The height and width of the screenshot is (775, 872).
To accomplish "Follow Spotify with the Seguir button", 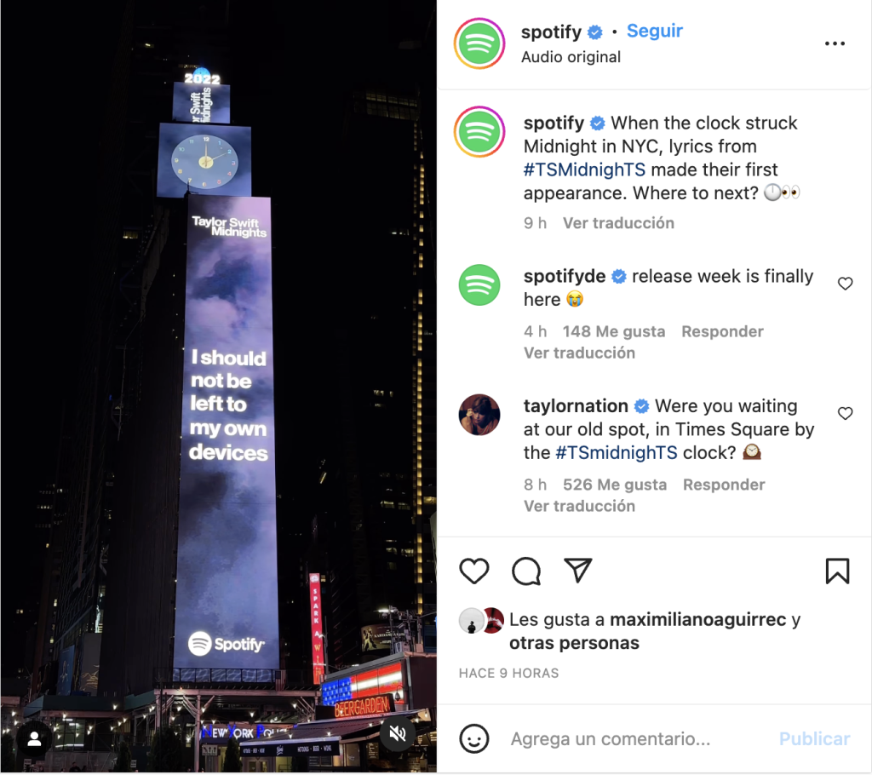I will [655, 32].
